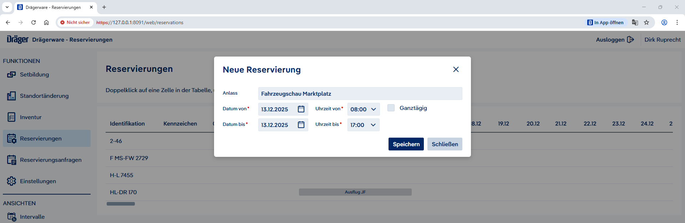Click the Schließen button
Screen dimensions: 685x223
(445, 144)
